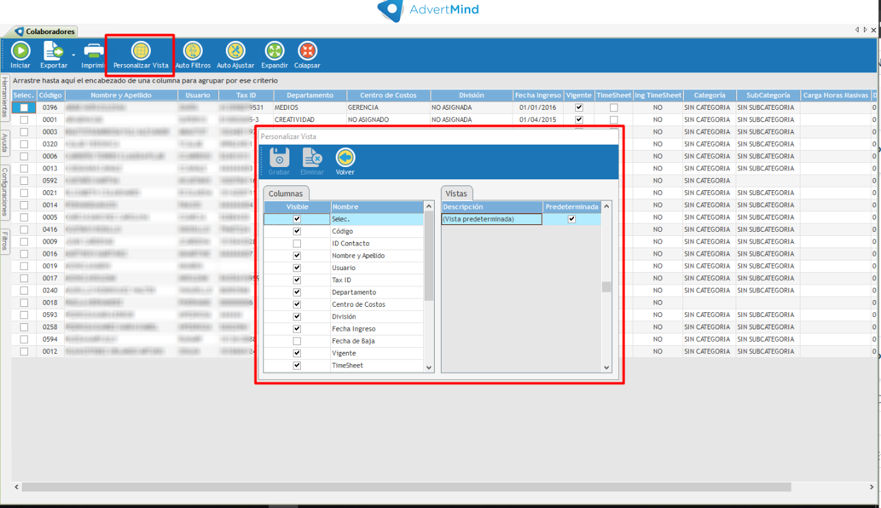
Task: Click the Vistas list scroll-down arrow
Action: pos(607,368)
